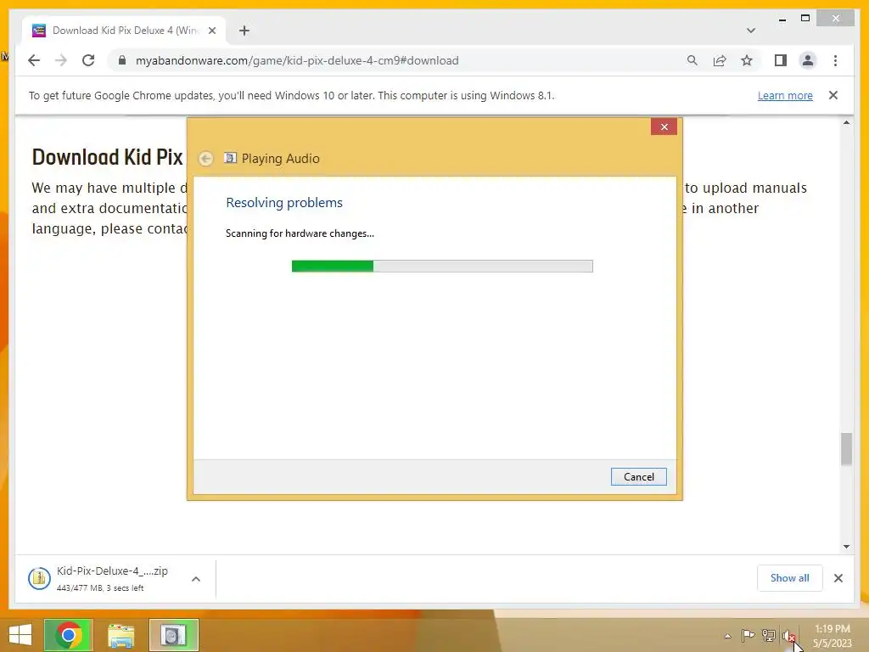Click the Resolving problems heading
Image resolution: width=869 pixels, height=652 pixels.
[284, 202]
